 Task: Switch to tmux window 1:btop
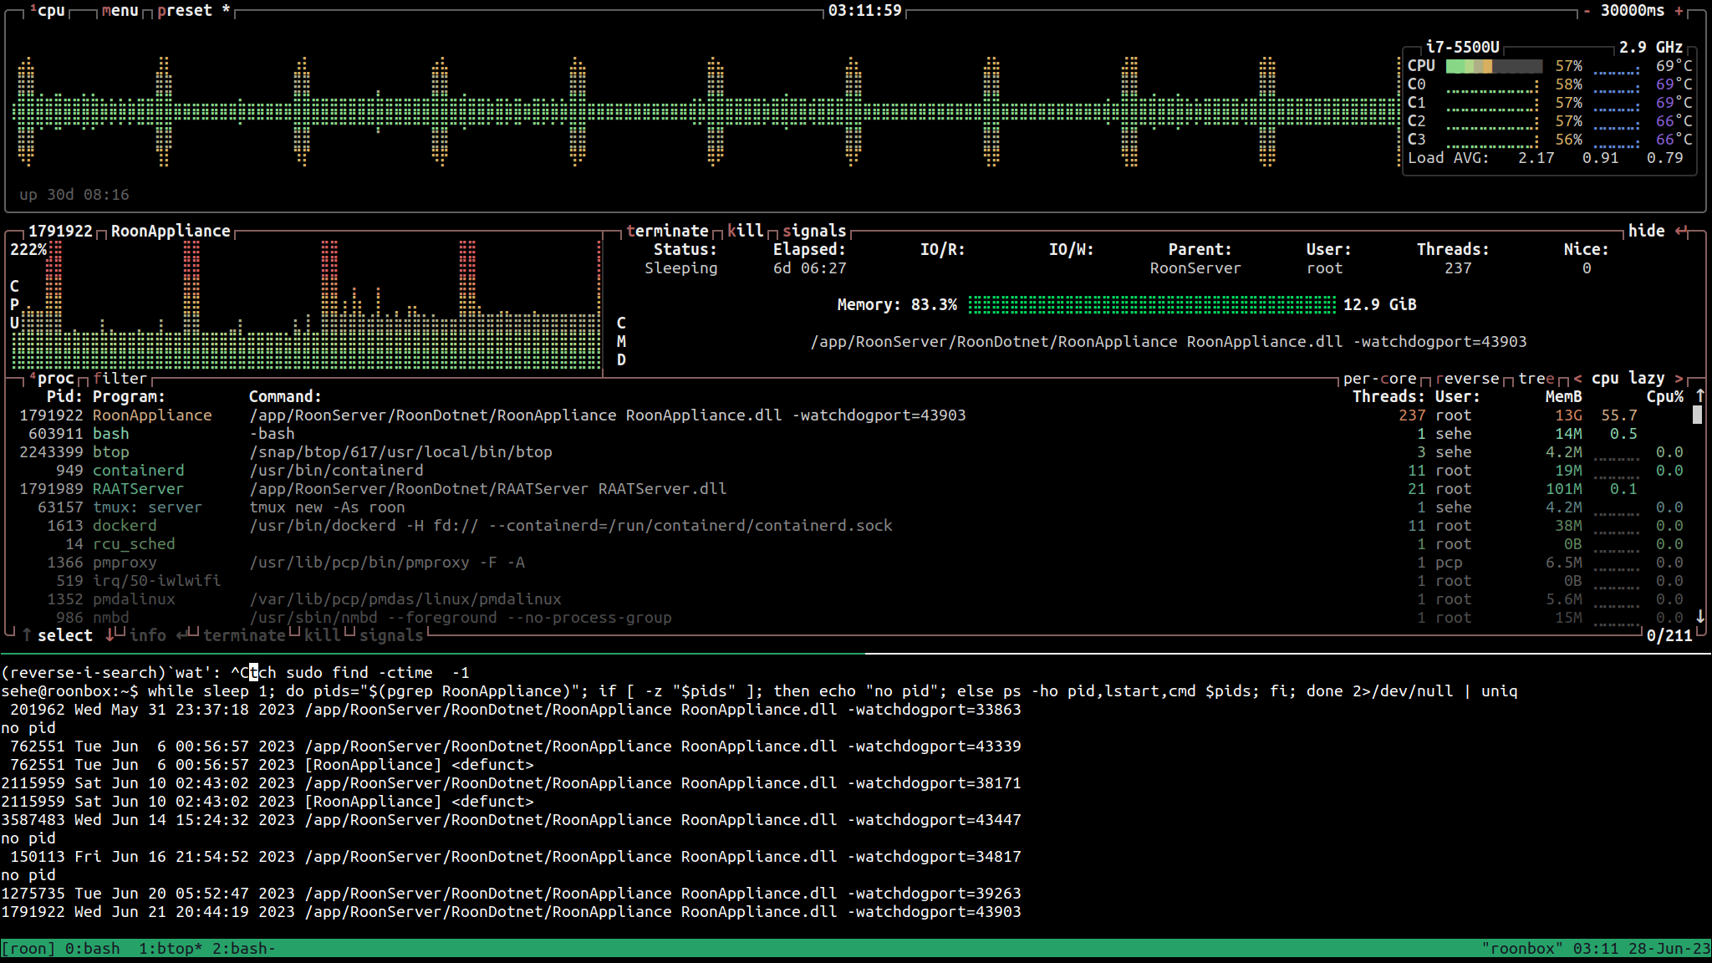(171, 948)
